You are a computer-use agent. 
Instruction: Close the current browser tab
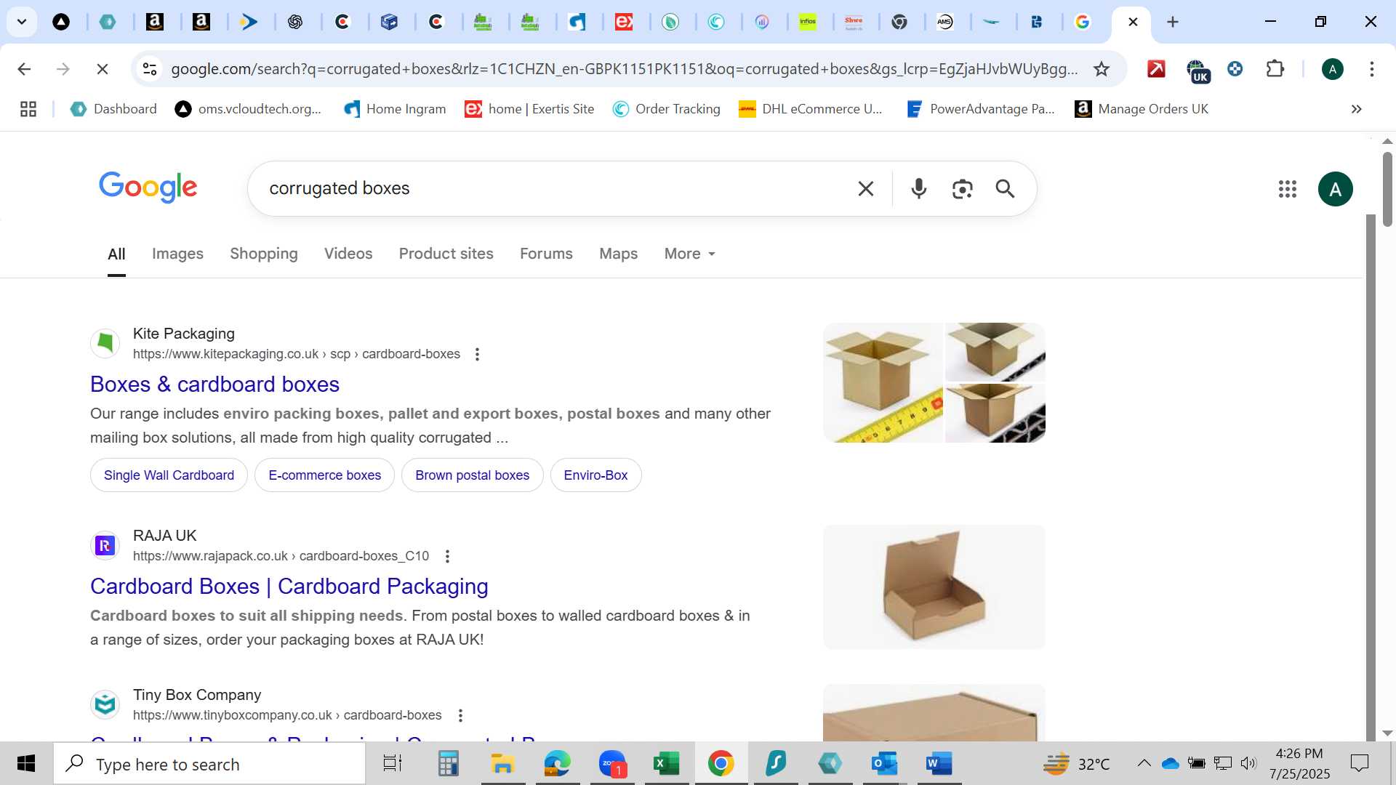pos(1133,22)
